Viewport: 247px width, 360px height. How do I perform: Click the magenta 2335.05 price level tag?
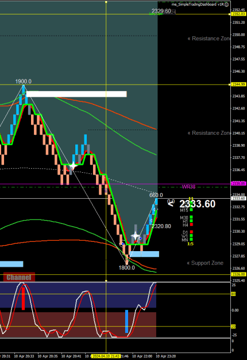pyautogui.click(x=238, y=183)
